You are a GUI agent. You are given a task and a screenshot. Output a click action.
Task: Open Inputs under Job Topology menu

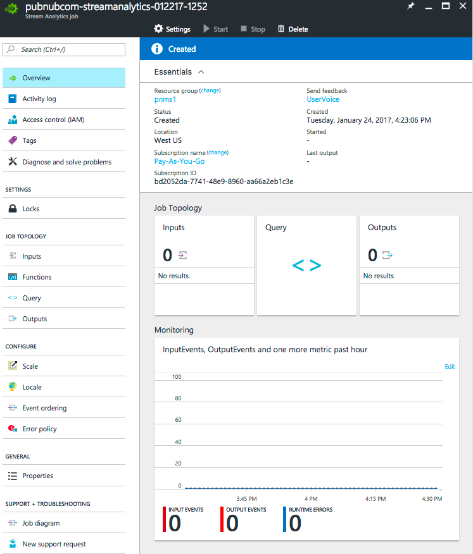[64, 256]
